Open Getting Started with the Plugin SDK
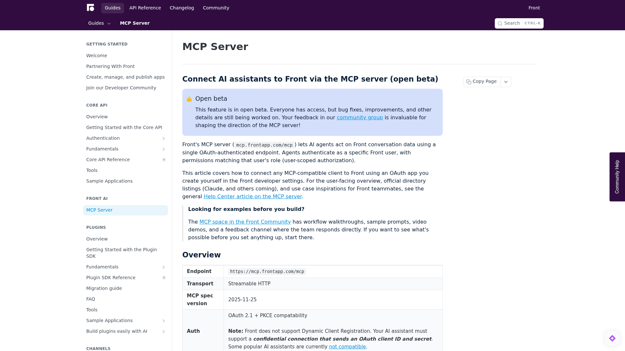 [x=125, y=253]
